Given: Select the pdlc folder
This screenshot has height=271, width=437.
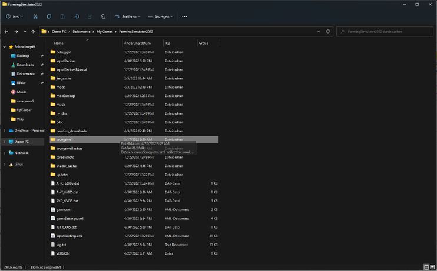Looking at the screenshot, I should 59,122.
